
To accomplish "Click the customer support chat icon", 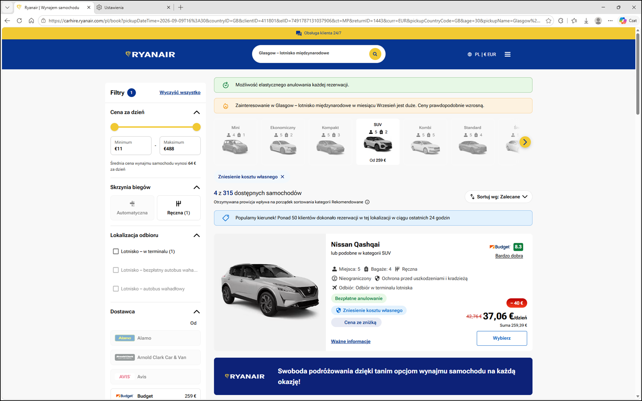I will tap(299, 33).
